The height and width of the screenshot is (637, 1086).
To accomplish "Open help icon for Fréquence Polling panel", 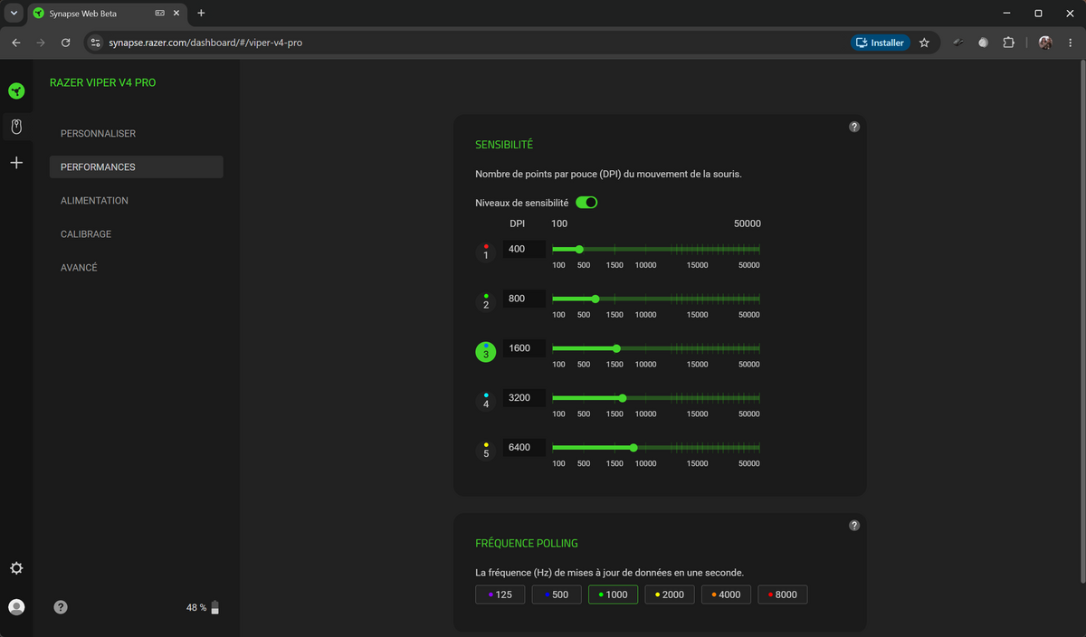I will point(854,526).
